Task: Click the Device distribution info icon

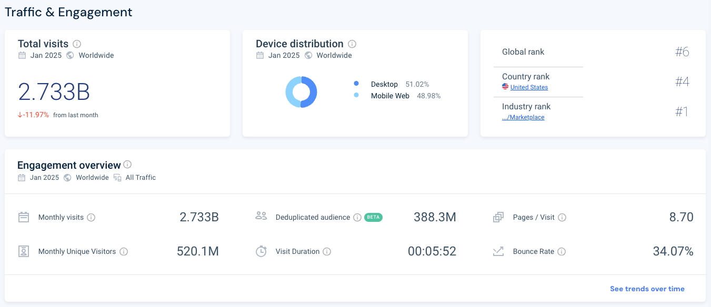Action: point(352,44)
